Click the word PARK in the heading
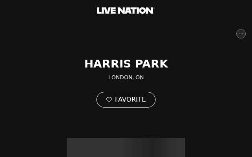252x157 pixels. 152,64
